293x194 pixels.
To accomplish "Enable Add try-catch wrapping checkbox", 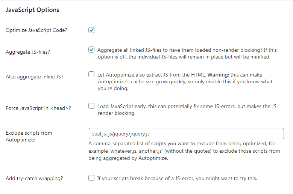I will pos(91,178).
